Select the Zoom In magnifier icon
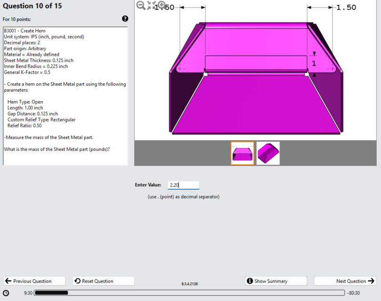Screen dimensions: 381x301 (x=161, y=5)
